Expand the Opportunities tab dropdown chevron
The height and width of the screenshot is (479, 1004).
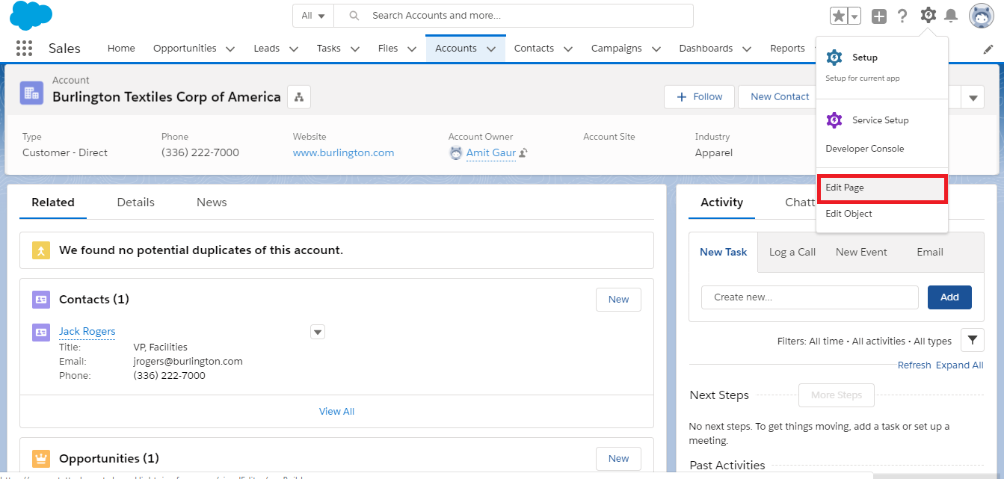tap(230, 49)
